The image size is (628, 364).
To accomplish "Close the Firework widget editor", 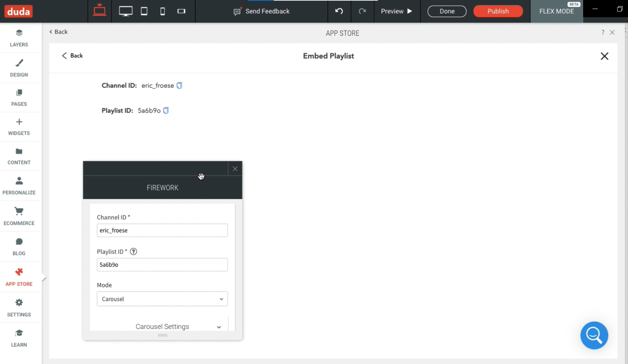I will point(235,169).
